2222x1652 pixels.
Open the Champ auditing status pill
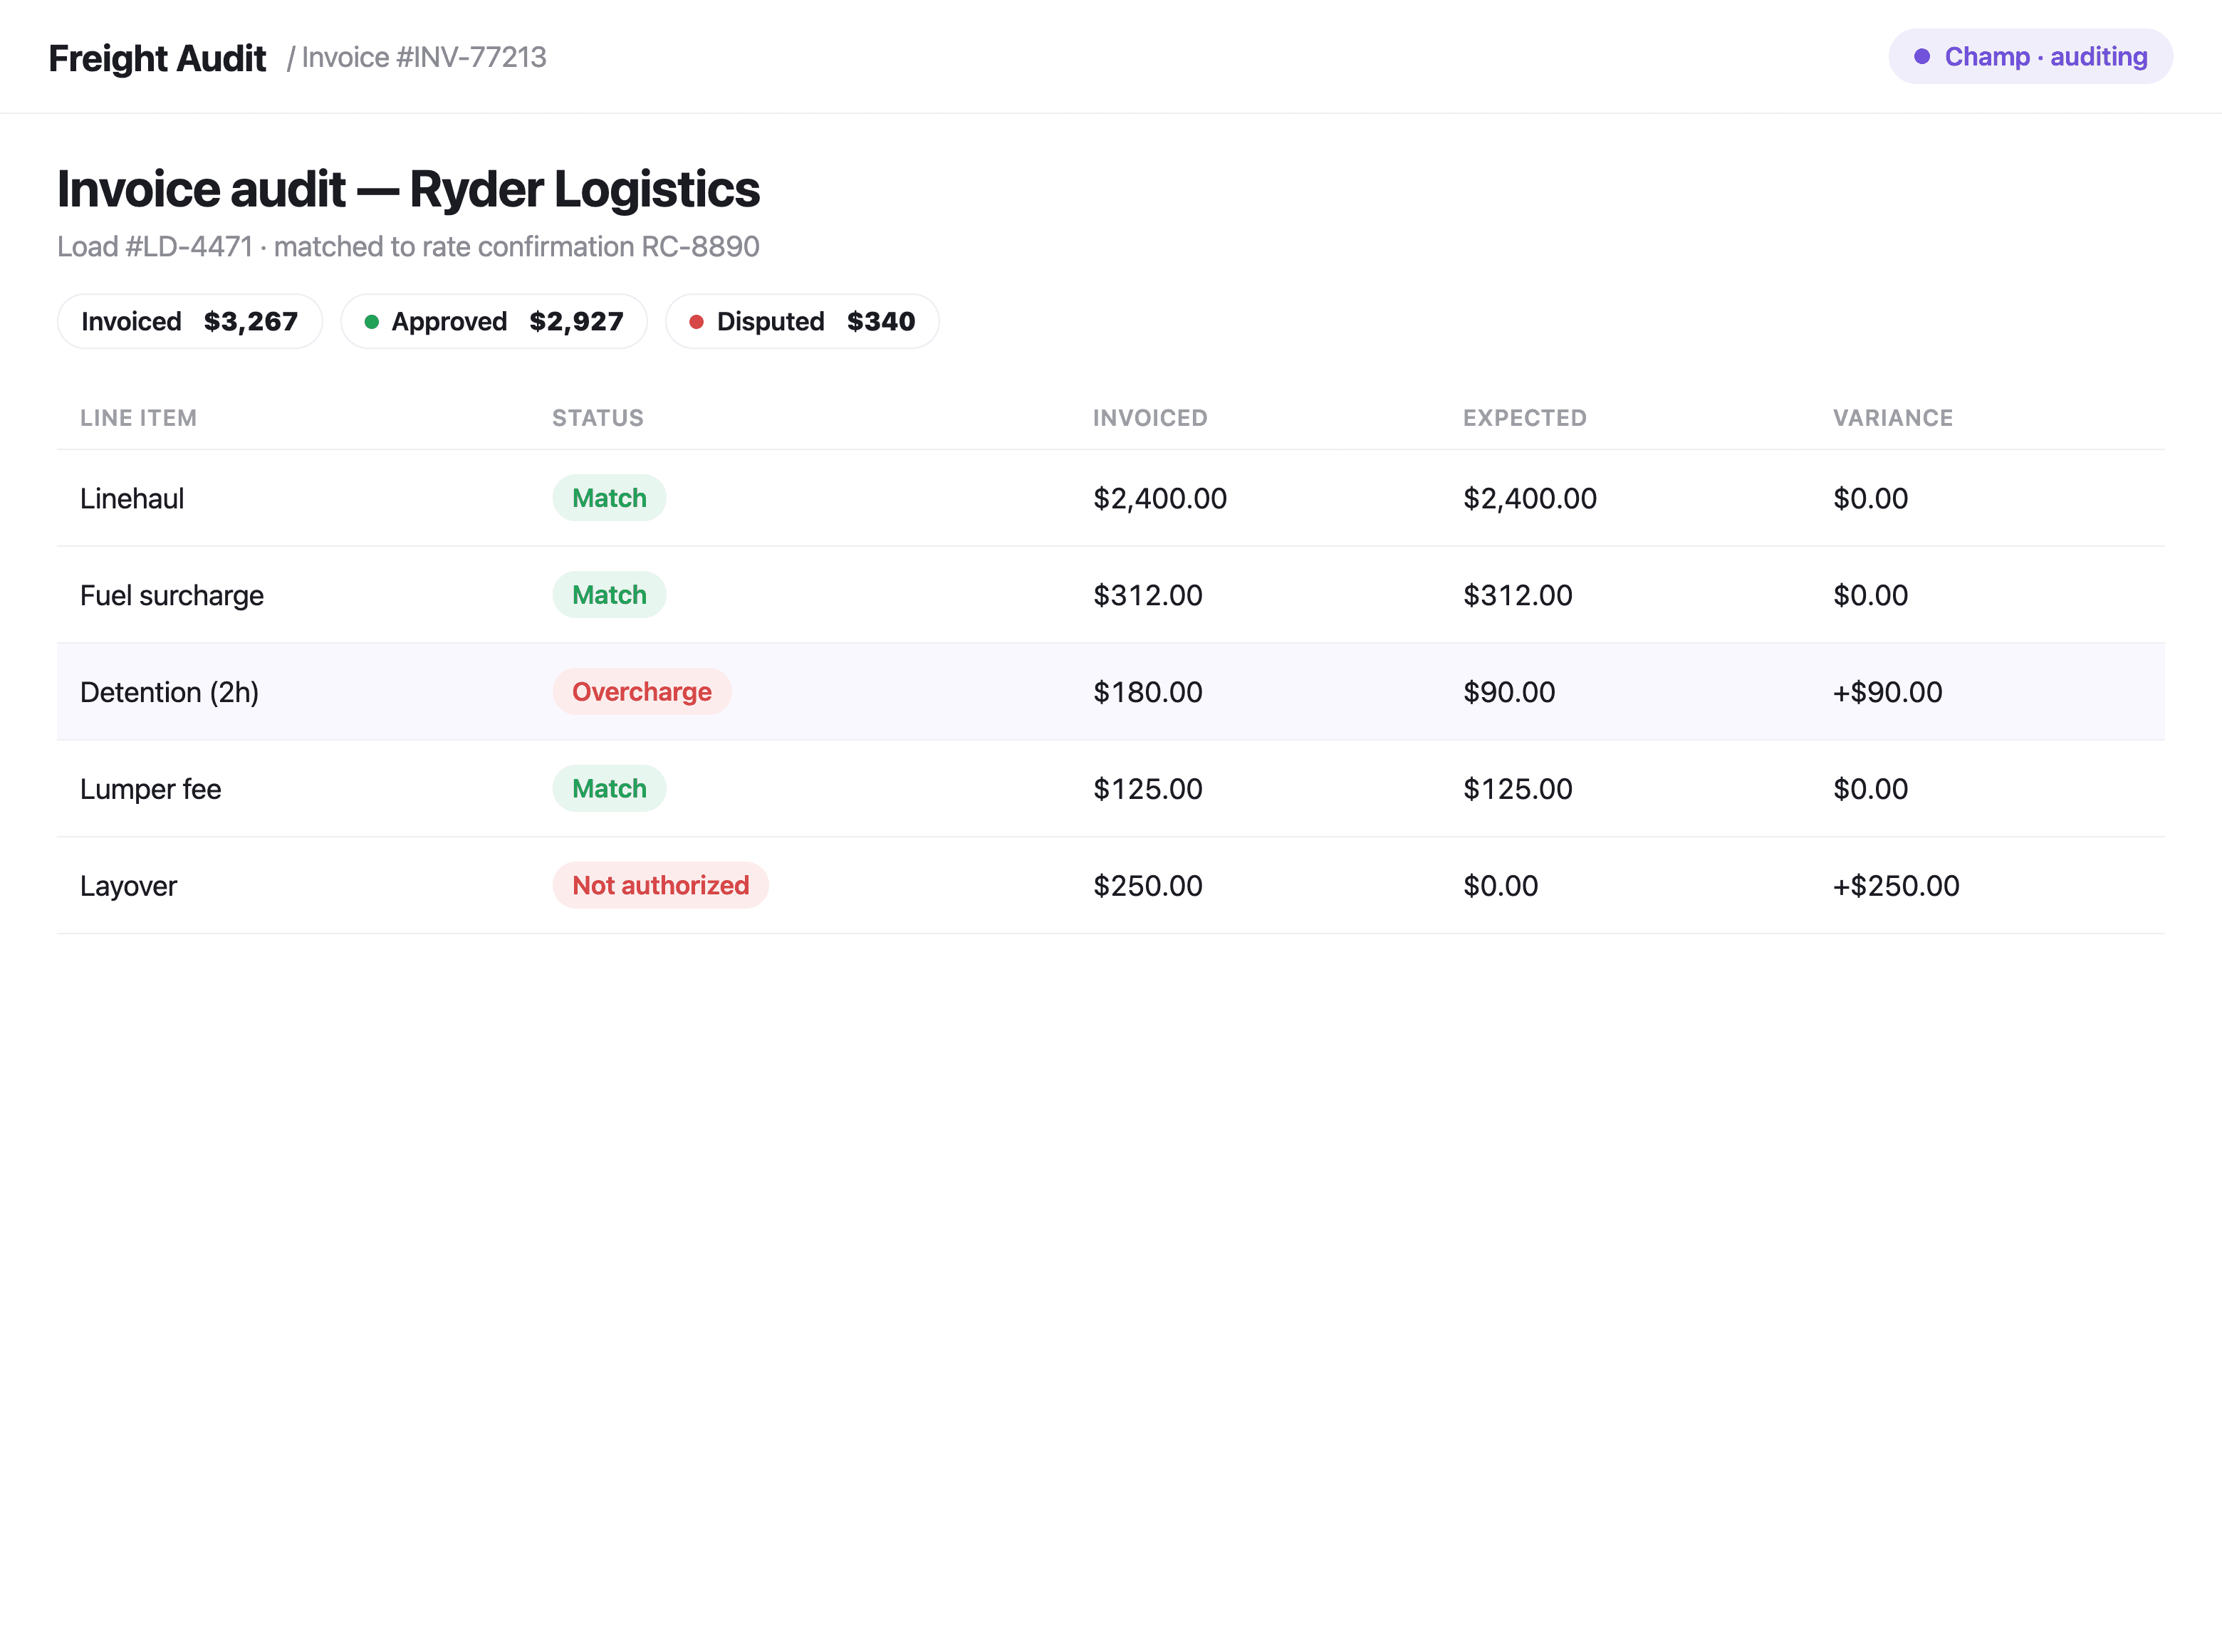pos(2030,57)
